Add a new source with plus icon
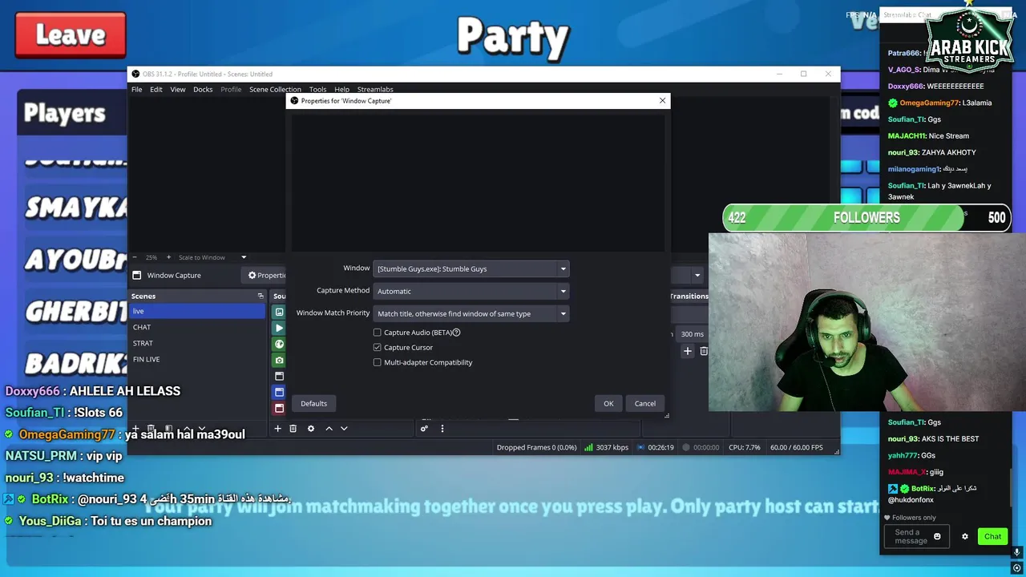The width and height of the screenshot is (1026, 577). click(277, 429)
